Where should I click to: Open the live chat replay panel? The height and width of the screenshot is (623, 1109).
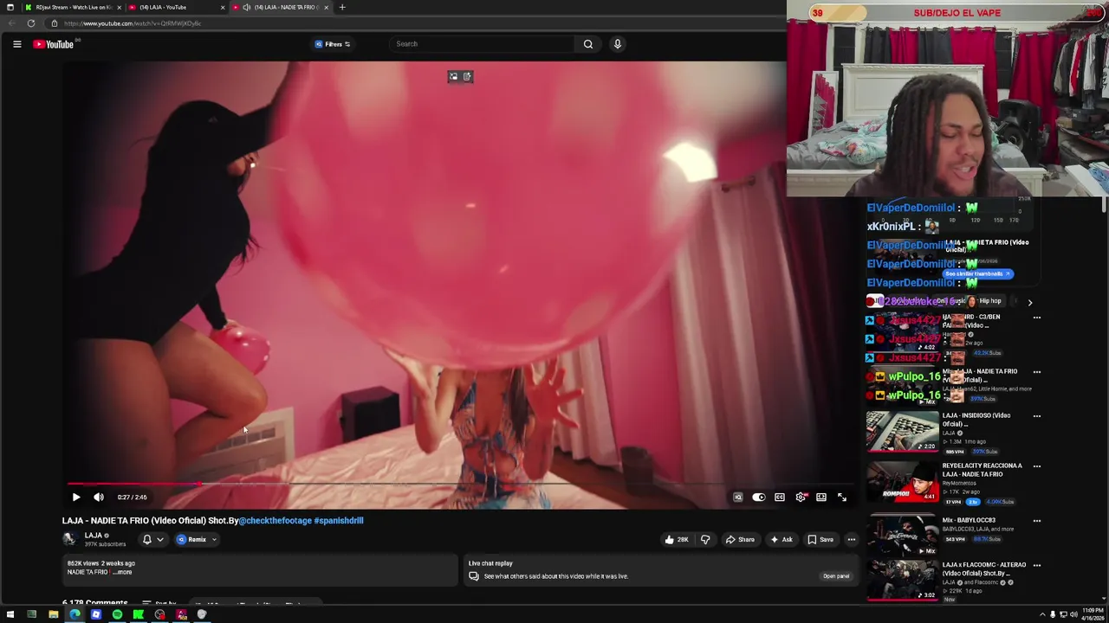[x=836, y=576]
